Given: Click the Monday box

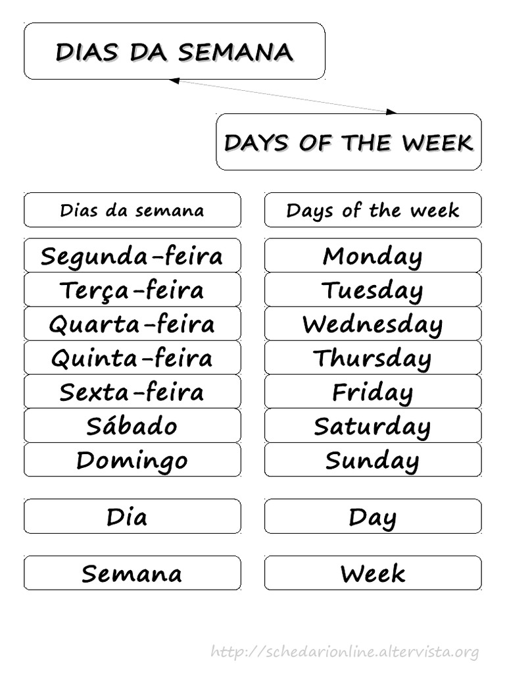Looking at the screenshot, I should pos(373,255).
